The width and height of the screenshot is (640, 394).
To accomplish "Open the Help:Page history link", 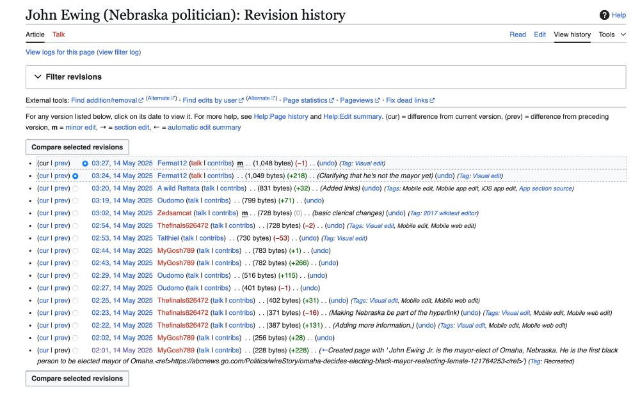I will [x=281, y=116].
